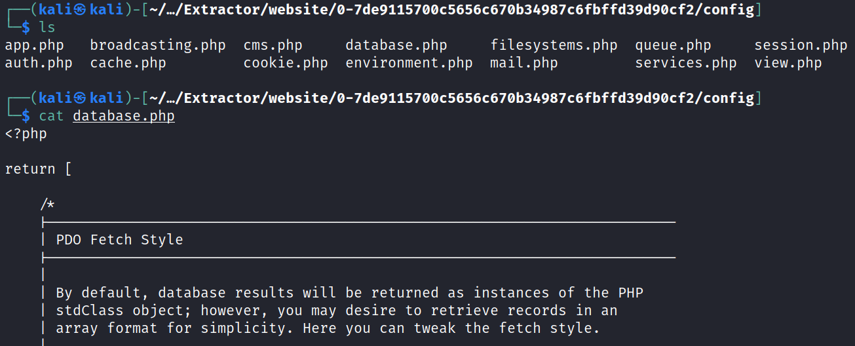This screenshot has width=855, height=346.
Task: Select session.php in the ls output
Action: (x=801, y=46)
